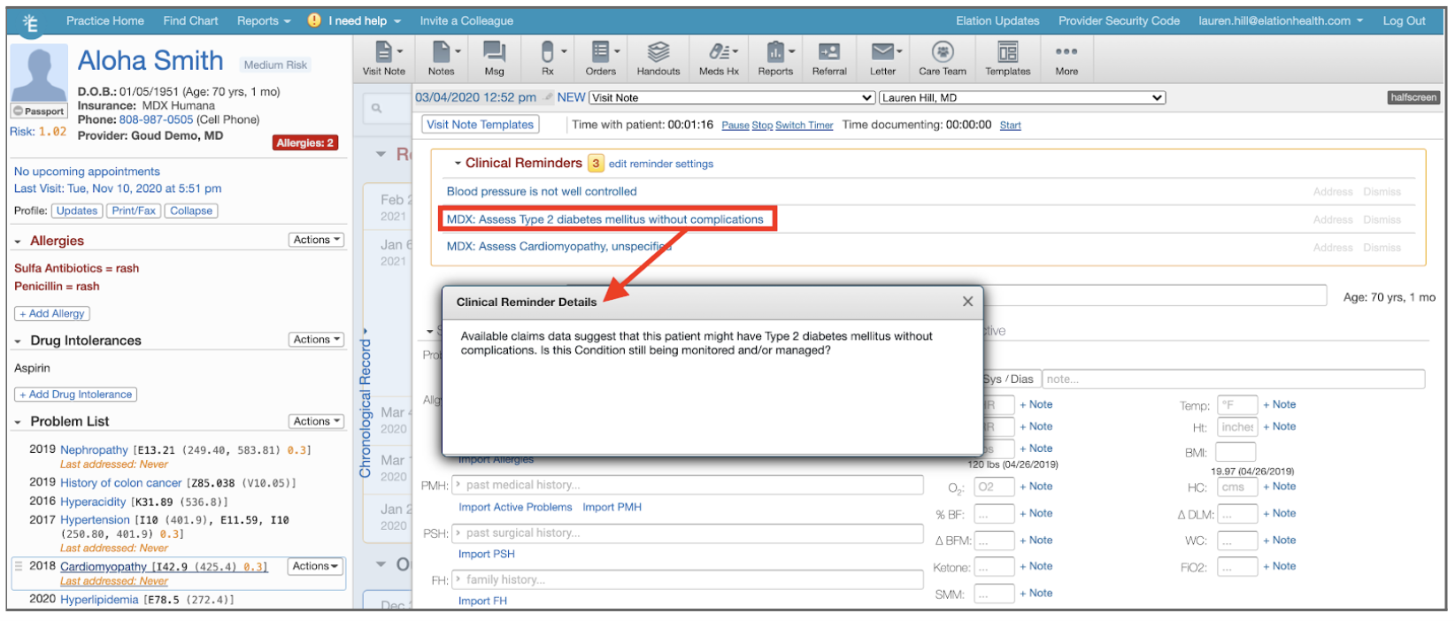Open the Meds Hx icon

tap(719, 58)
